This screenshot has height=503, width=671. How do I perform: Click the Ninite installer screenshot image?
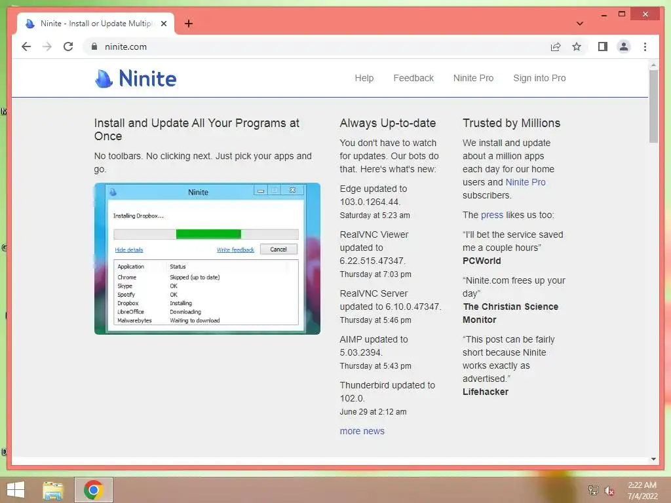(x=207, y=259)
